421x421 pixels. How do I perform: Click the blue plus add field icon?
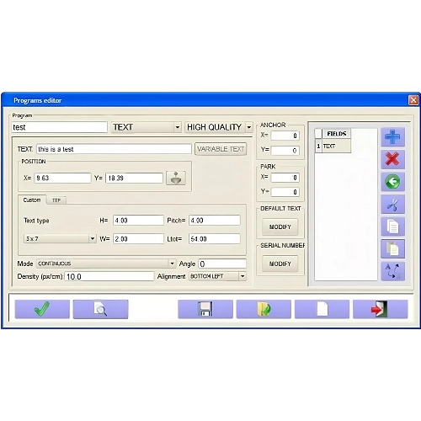click(x=392, y=137)
